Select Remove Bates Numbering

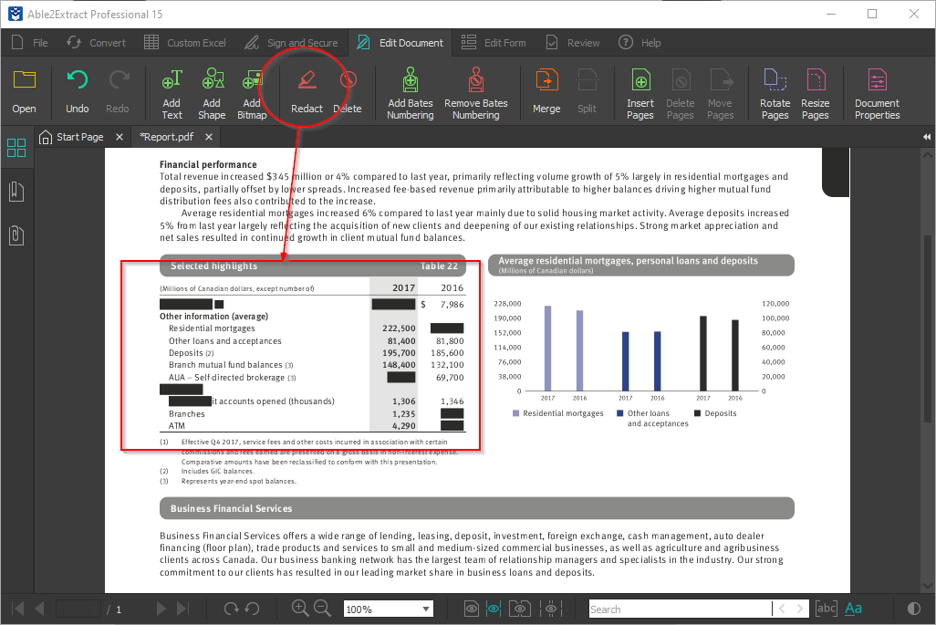(x=475, y=91)
